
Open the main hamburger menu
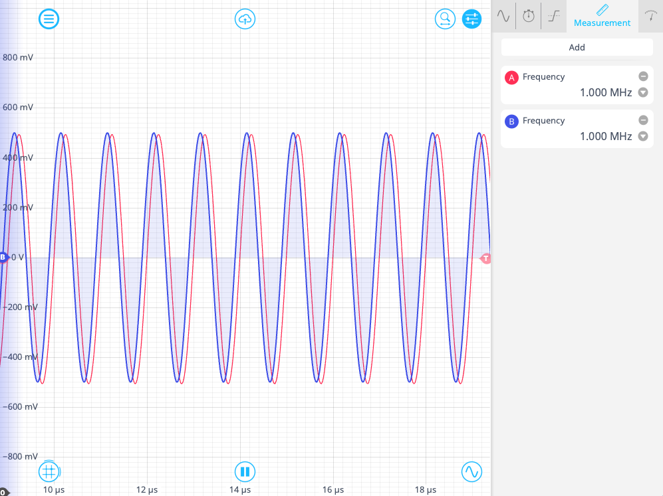point(49,19)
